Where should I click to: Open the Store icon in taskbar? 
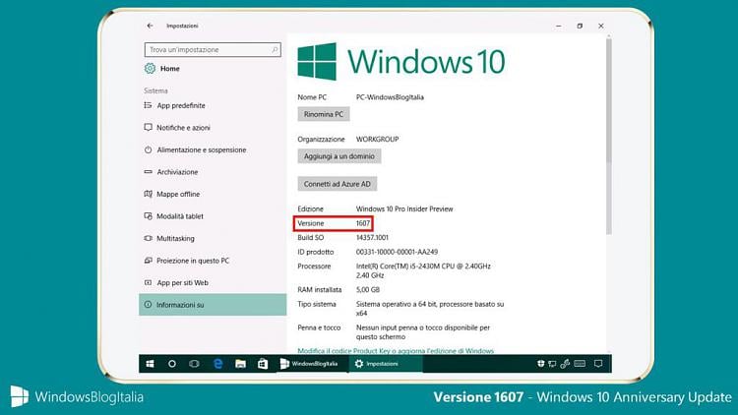tap(263, 364)
